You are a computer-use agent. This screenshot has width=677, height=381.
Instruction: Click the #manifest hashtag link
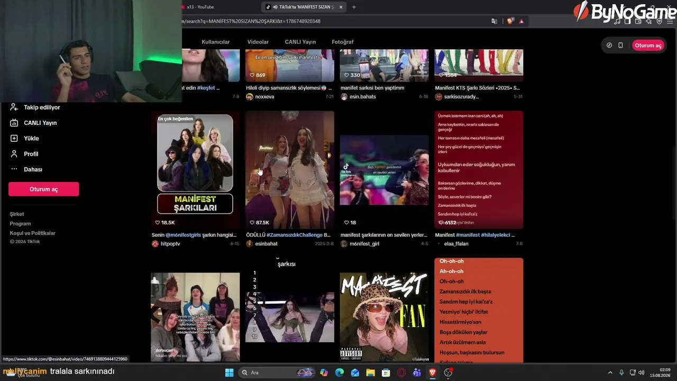point(468,235)
